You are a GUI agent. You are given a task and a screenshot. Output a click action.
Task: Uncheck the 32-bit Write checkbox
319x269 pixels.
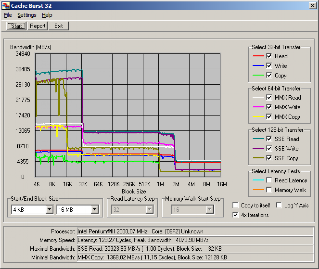[269, 66]
